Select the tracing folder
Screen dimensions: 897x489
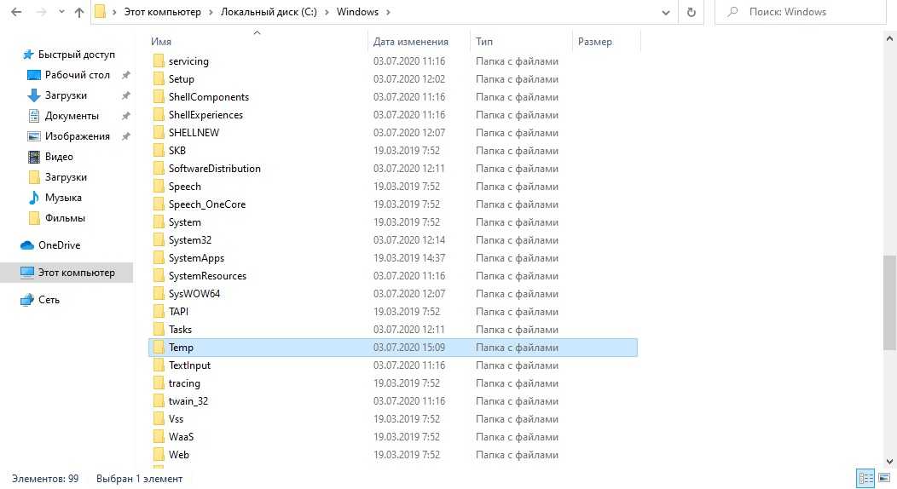tap(183, 383)
